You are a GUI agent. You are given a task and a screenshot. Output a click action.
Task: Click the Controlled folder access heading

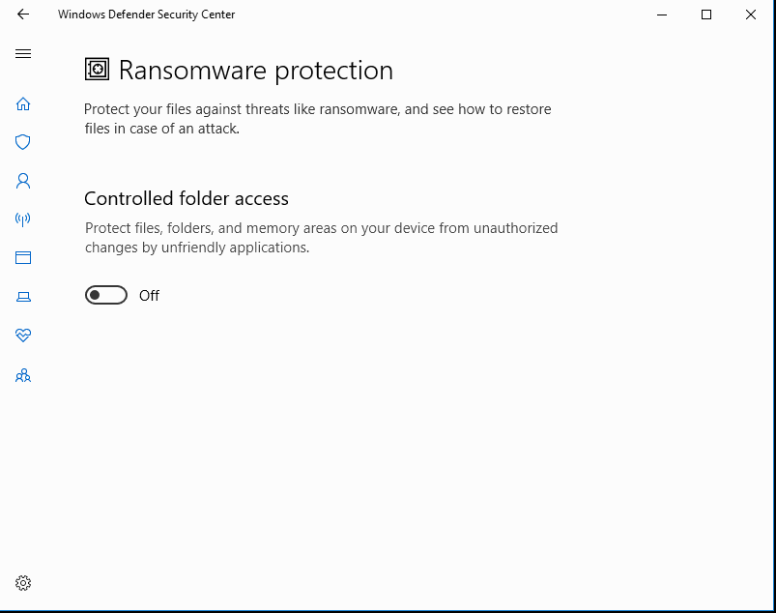tap(187, 198)
